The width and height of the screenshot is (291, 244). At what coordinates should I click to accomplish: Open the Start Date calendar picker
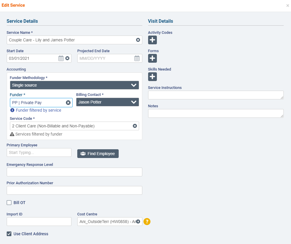[x=61, y=58]
